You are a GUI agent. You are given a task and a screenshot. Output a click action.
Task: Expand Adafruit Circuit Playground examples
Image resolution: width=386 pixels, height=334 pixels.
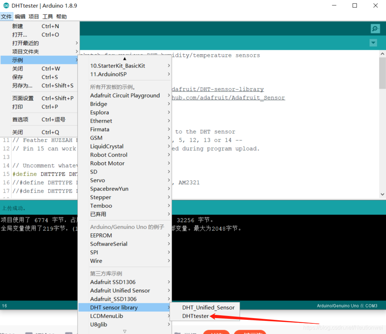(125, 95)
